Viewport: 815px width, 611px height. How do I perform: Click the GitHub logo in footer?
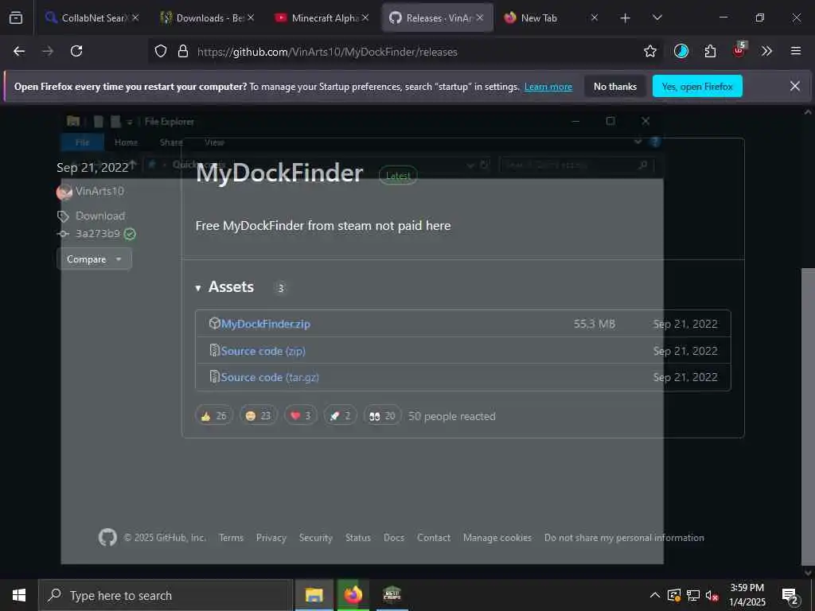107,537
